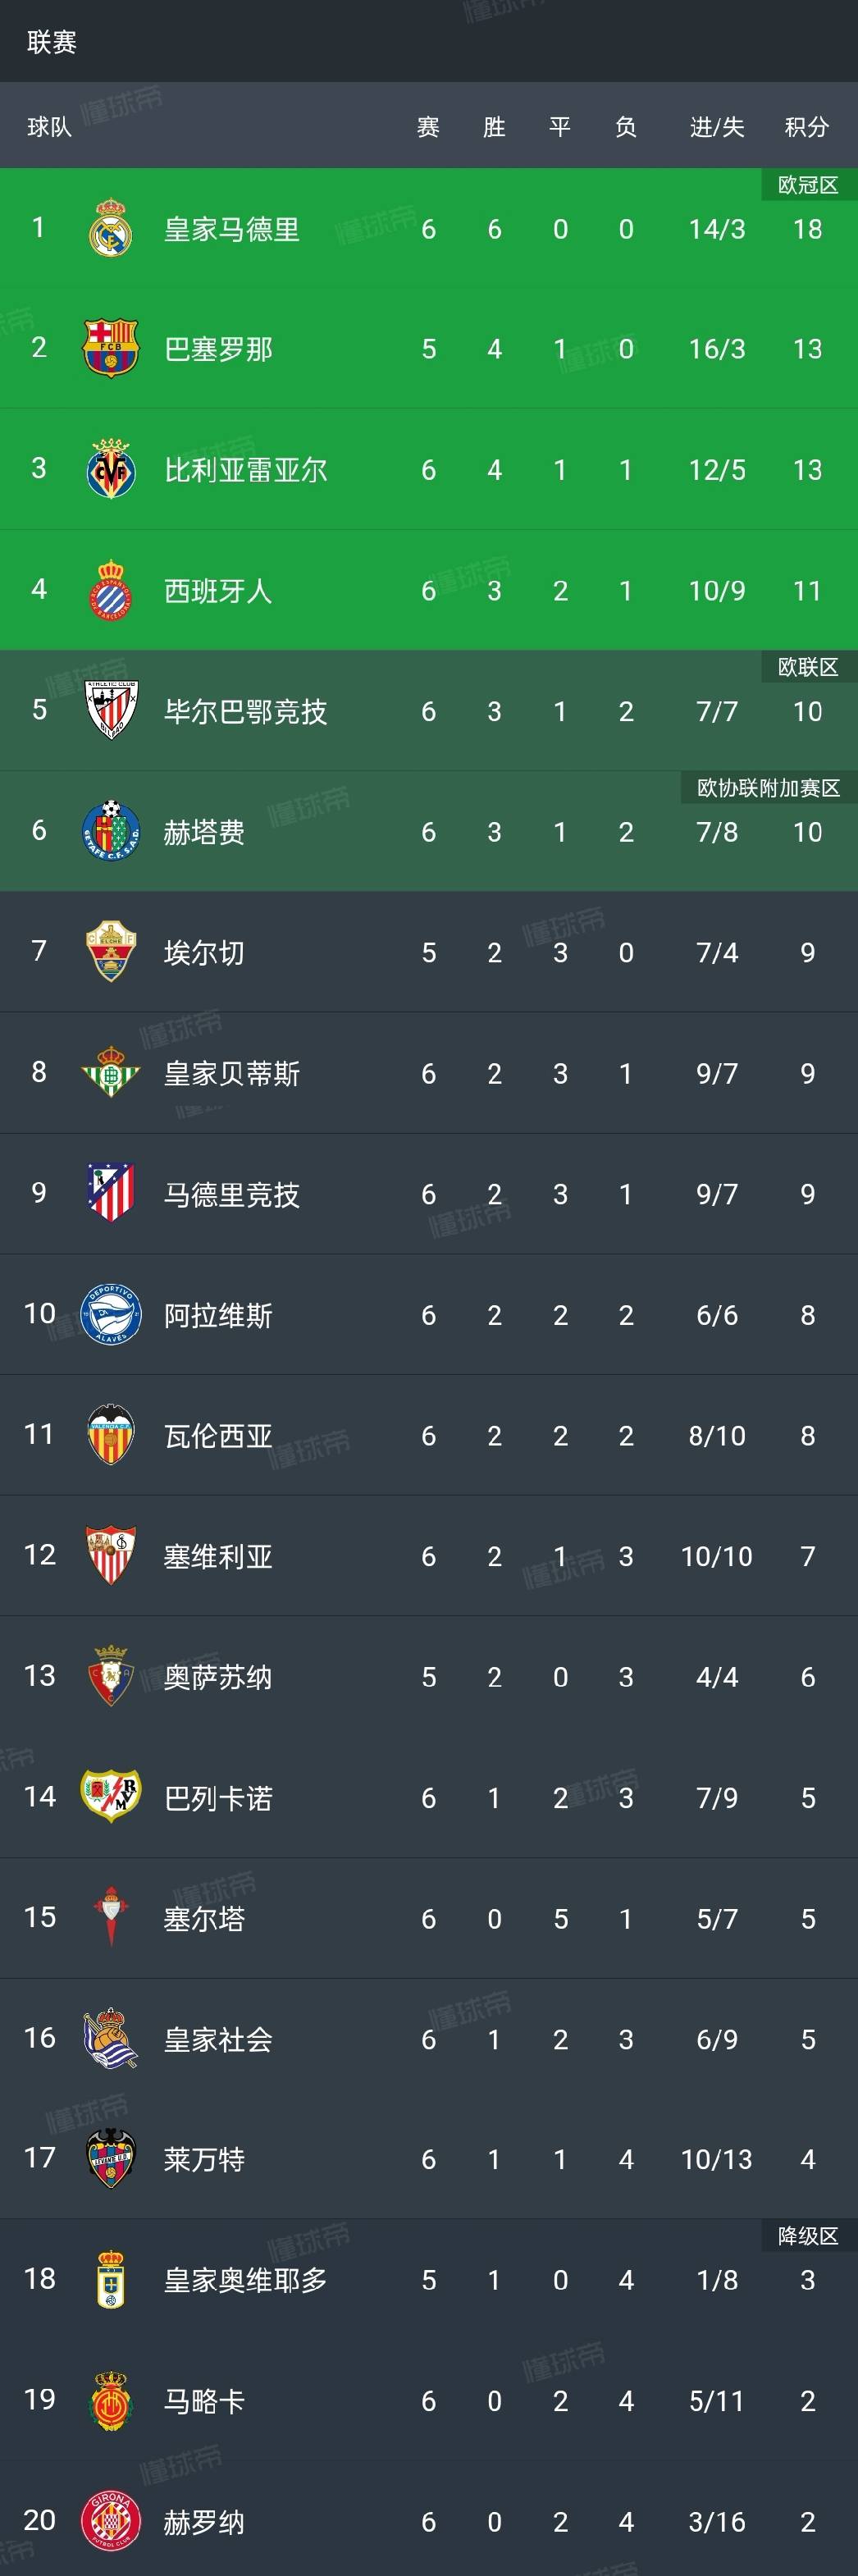
Task: Click the Villarreal club crest
Action: 112,469
